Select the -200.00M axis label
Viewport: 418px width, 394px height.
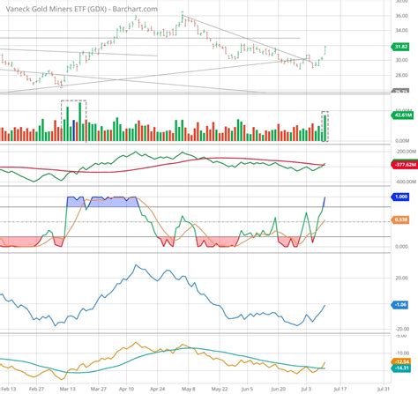pyautogui.click(x=406, y=152)
